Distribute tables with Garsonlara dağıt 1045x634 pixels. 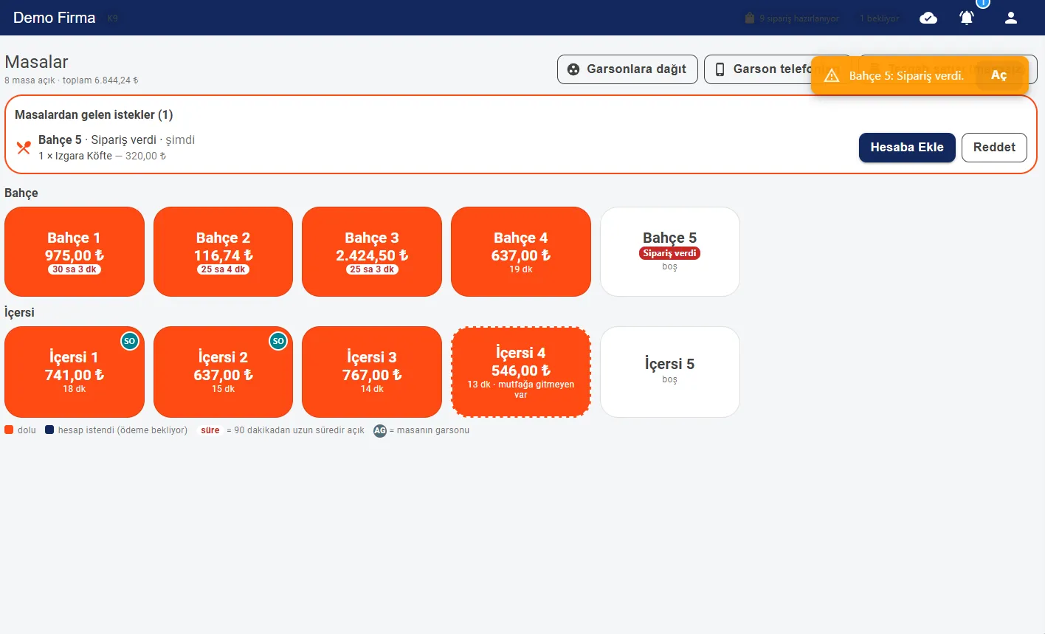(x=627, y=69)
